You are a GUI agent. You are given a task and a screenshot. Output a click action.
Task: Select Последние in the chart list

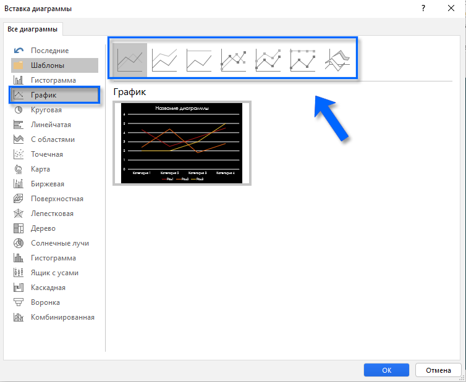(x=49, y=51)
